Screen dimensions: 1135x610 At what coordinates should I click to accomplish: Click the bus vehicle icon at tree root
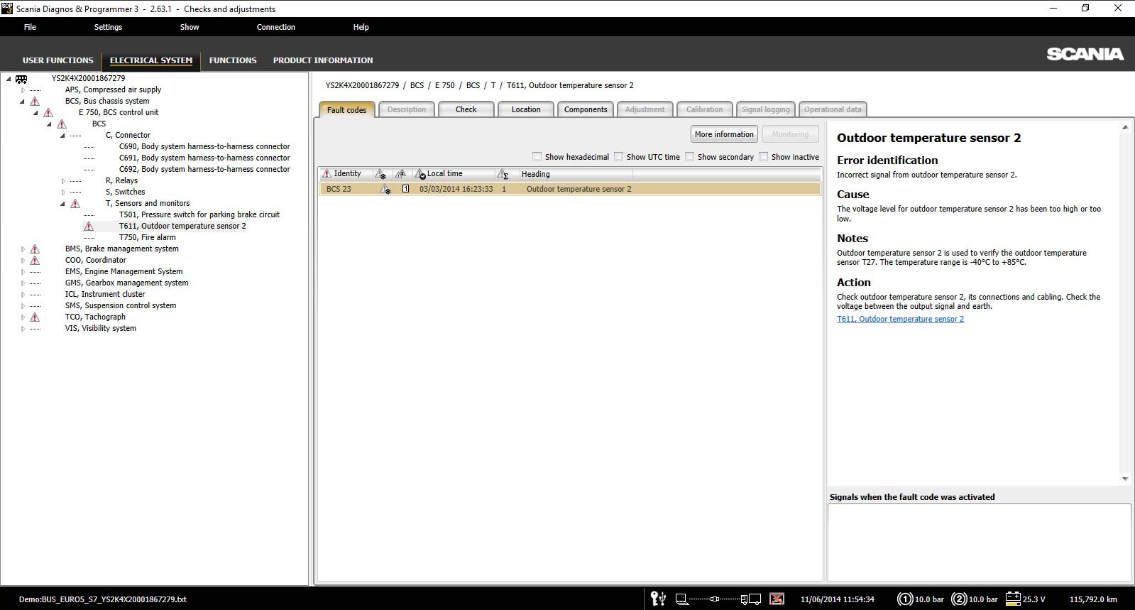point(21,79)
